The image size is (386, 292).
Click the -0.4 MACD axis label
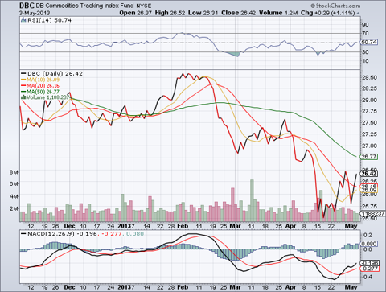(367, 277)
